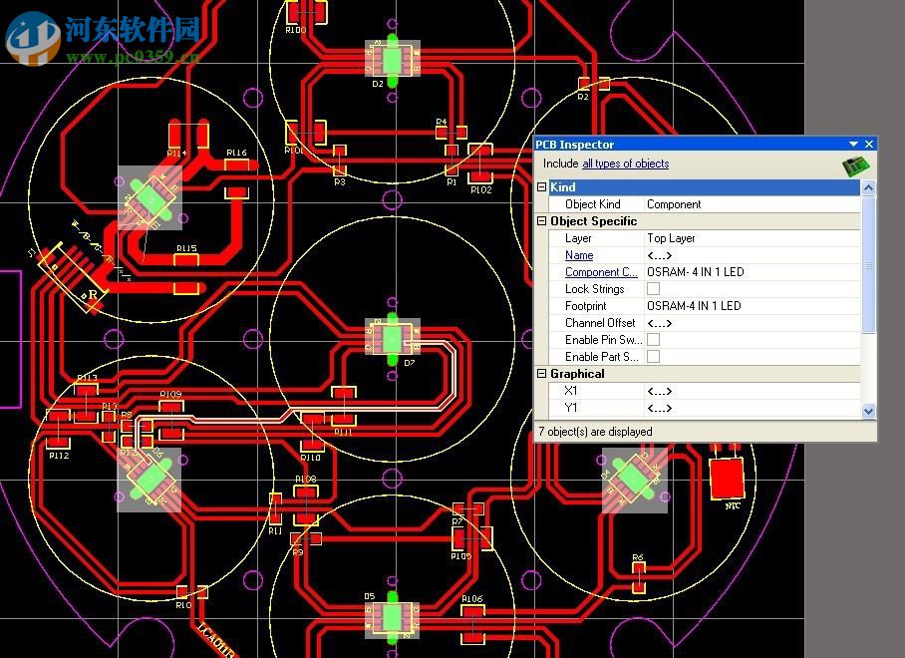
Task: Click the red NTC thermistor pad
Action: [727, 479]
